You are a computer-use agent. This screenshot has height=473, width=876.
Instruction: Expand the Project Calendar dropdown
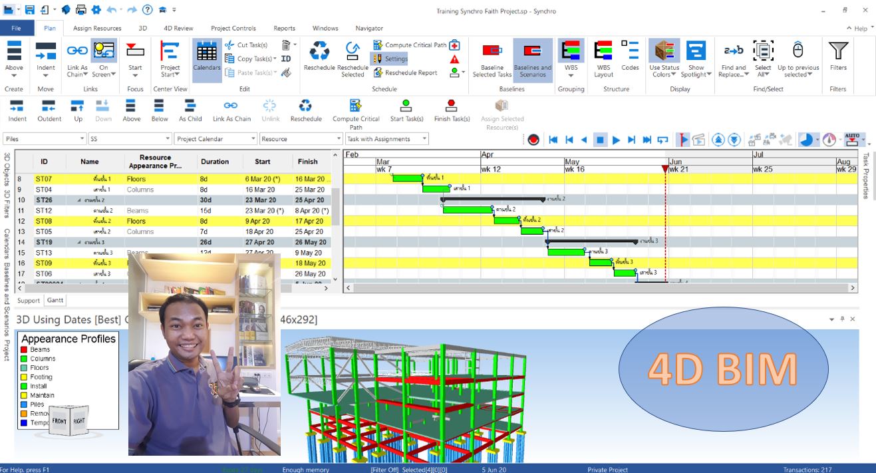253,139
